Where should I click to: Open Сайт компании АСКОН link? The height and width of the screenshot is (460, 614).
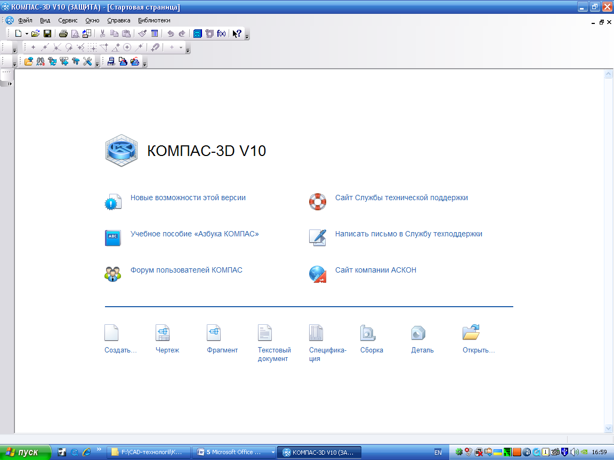tap(376, 270)
